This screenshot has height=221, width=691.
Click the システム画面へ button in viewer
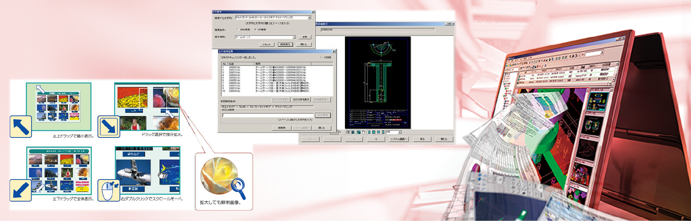click(399, 139)
